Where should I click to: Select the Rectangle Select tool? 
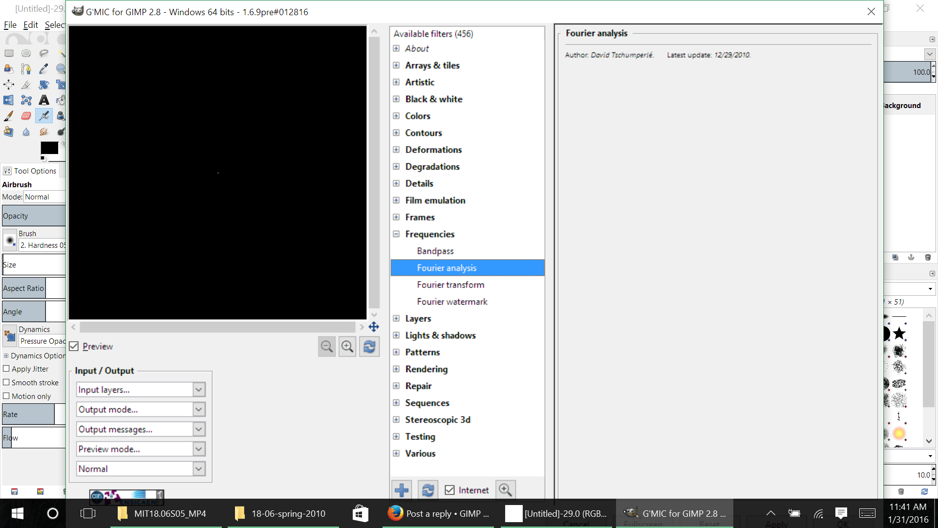point(9,53)
